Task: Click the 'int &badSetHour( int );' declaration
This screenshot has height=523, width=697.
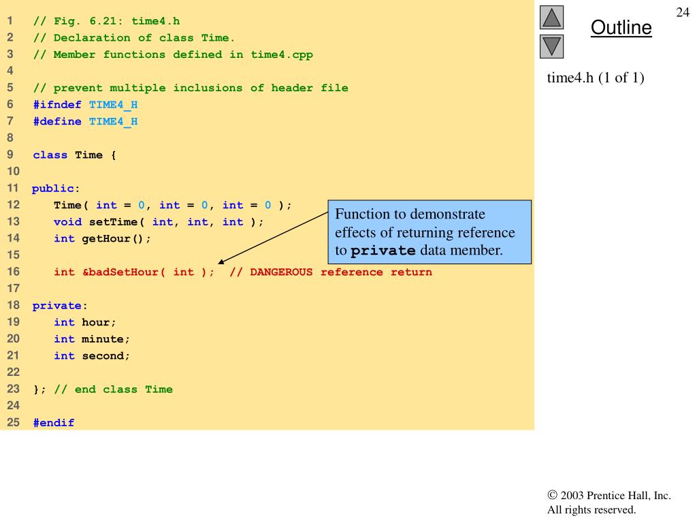Action: point(134,272)
